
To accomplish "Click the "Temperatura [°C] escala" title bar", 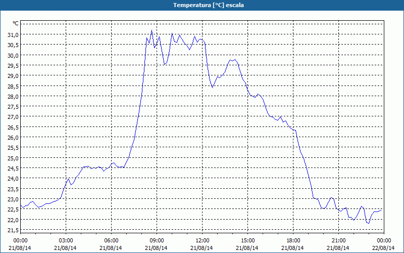I will [x=202, y=5].
